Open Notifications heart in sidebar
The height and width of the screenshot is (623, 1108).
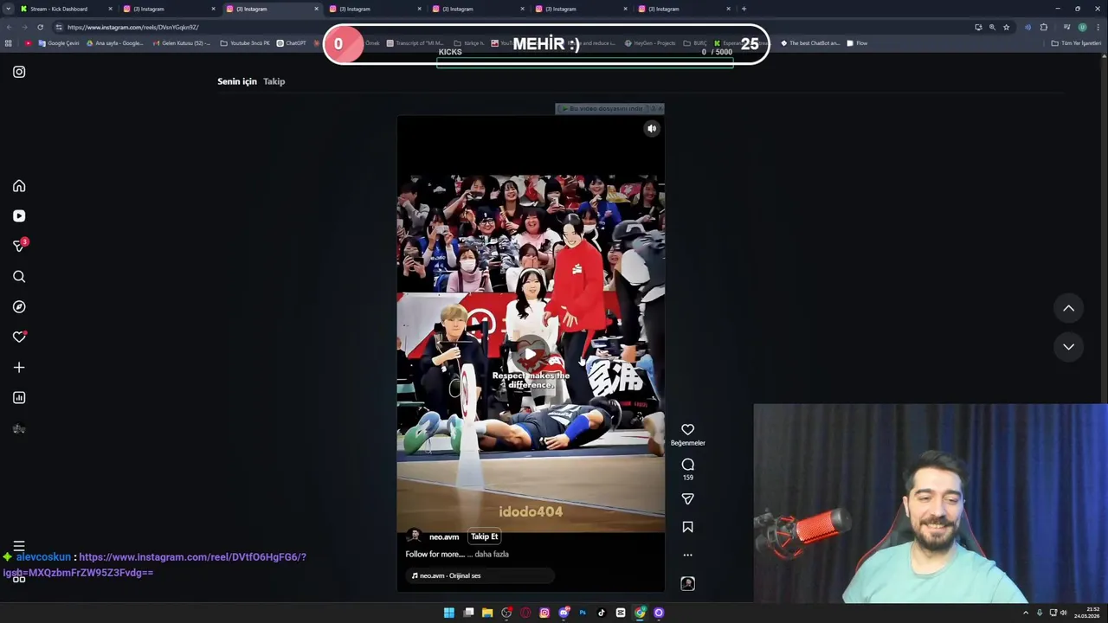tap(19, 337)
